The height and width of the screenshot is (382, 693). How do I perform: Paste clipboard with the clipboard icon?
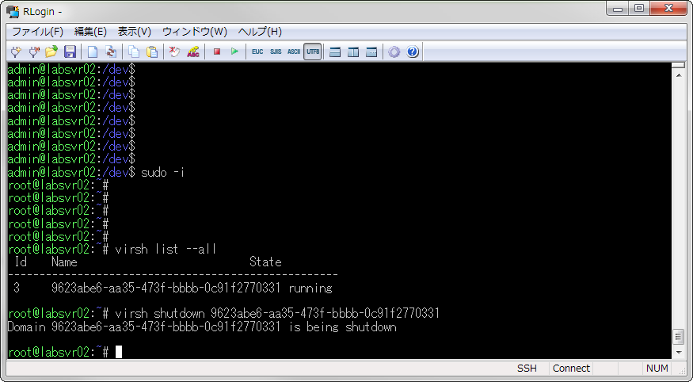(x=152, y=52)
